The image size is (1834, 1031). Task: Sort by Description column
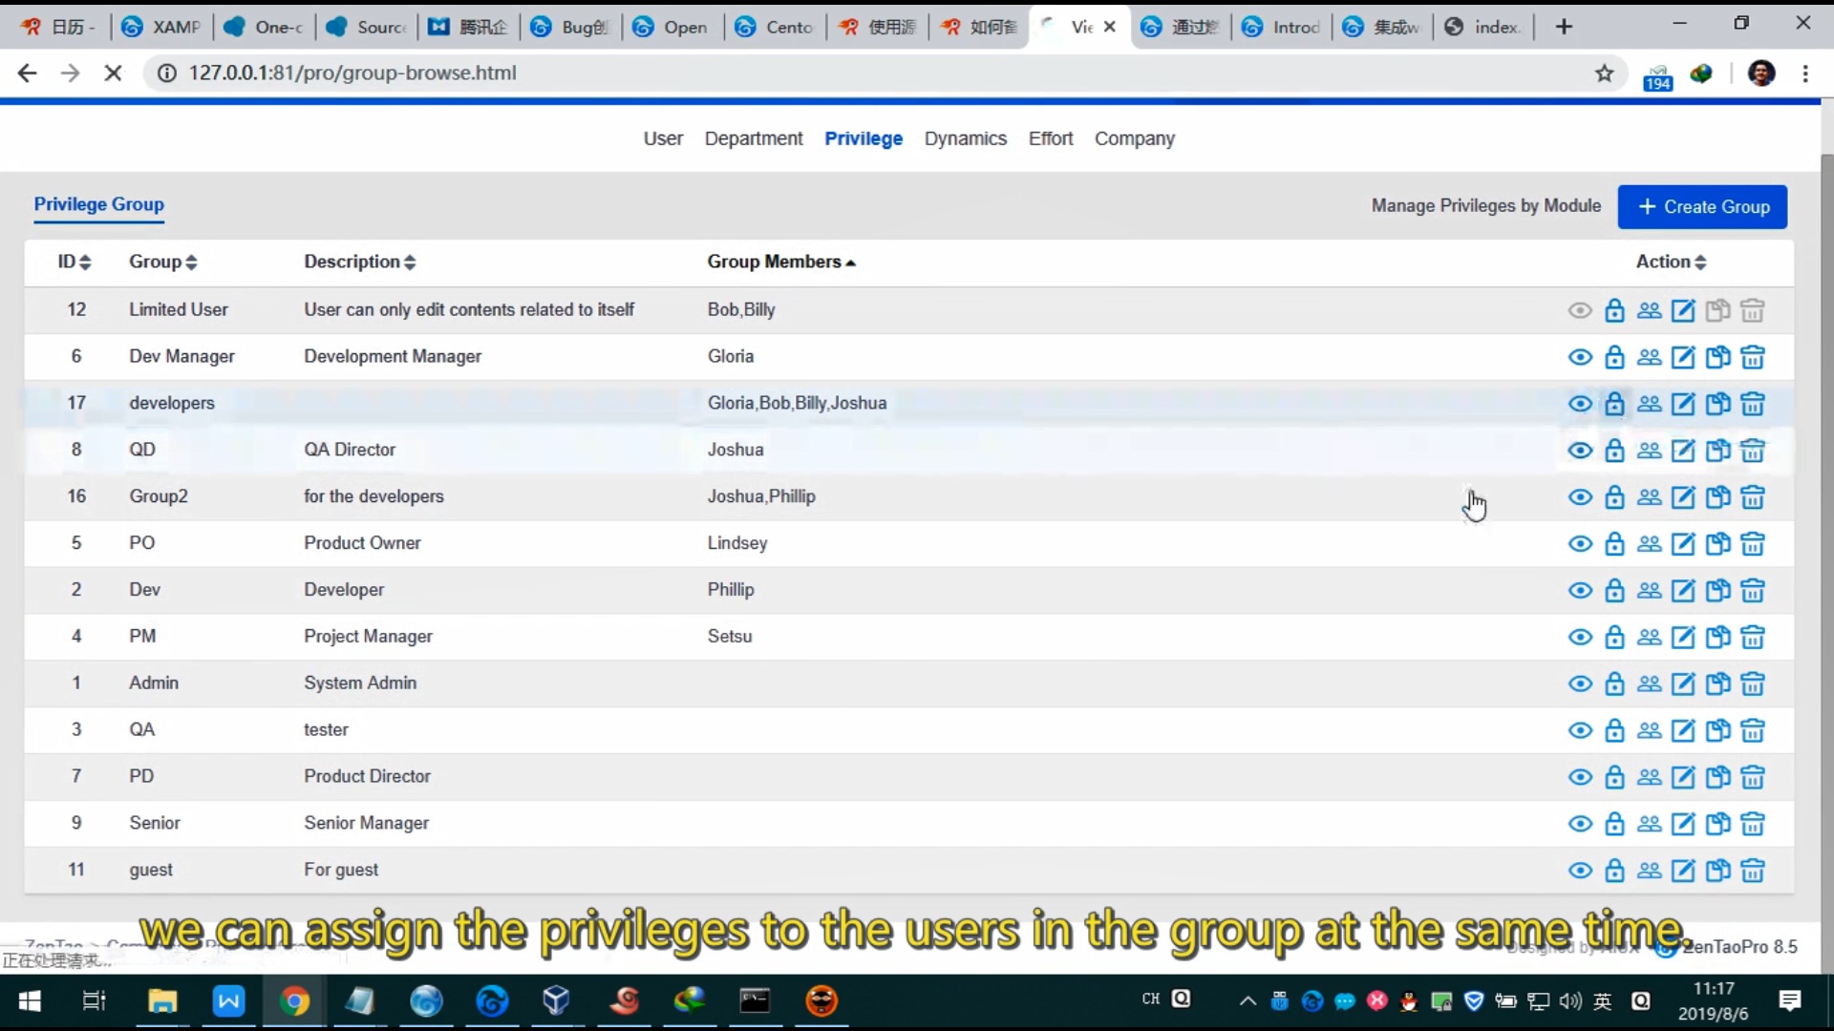[356, 261]
